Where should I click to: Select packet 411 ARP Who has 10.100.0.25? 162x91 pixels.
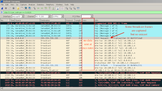[x=81, y=48]
